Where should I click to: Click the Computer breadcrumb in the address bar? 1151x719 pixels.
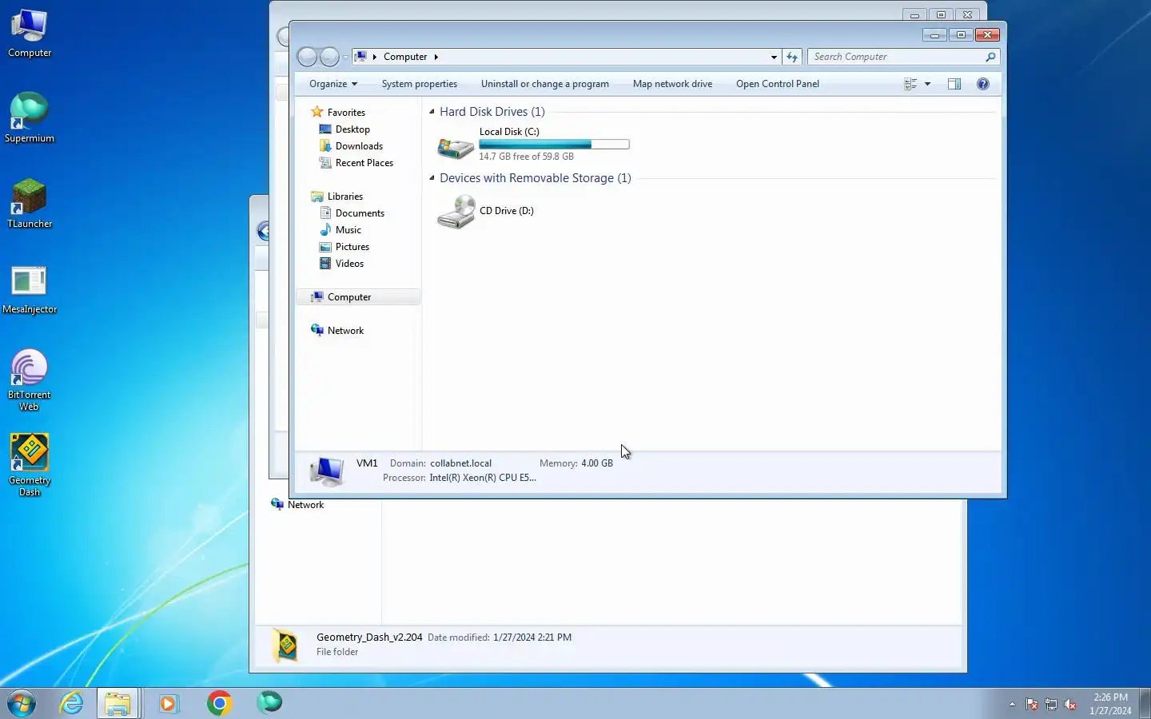[x=405, y=57]
